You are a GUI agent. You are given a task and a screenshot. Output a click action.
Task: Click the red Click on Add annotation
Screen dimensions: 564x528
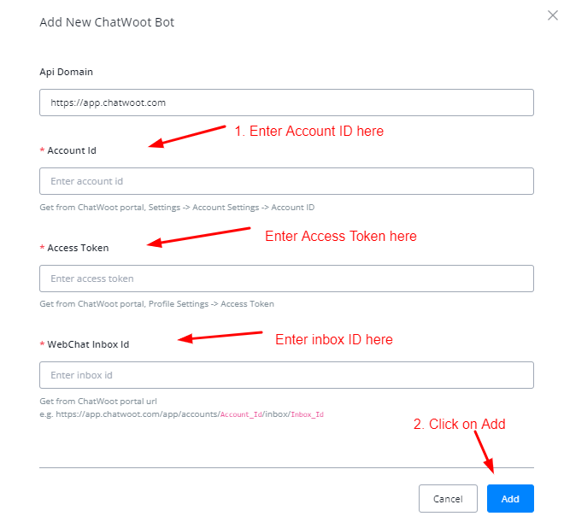click(459, 425)
